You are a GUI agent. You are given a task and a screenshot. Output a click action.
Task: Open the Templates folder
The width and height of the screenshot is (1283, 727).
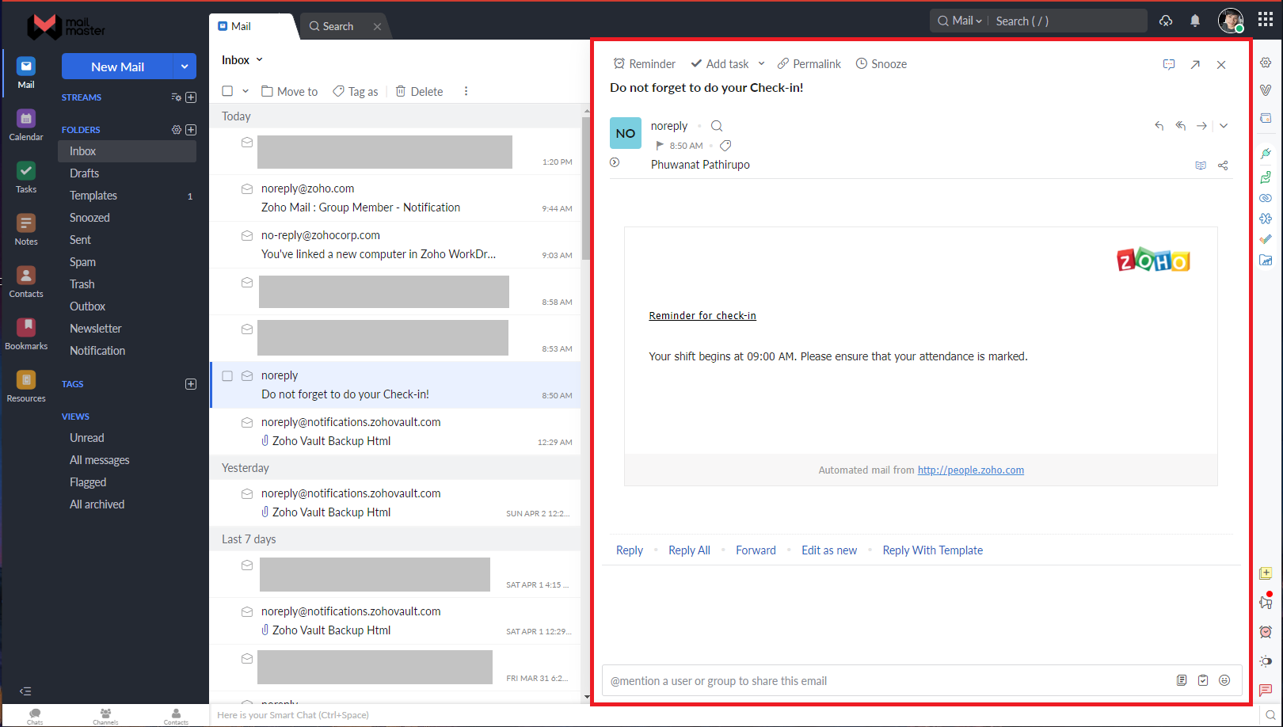click(x=93, y=195)
